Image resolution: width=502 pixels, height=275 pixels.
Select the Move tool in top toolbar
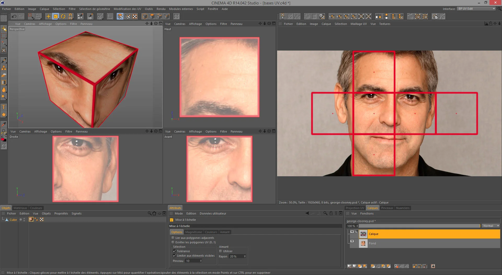tap(48, 16)
